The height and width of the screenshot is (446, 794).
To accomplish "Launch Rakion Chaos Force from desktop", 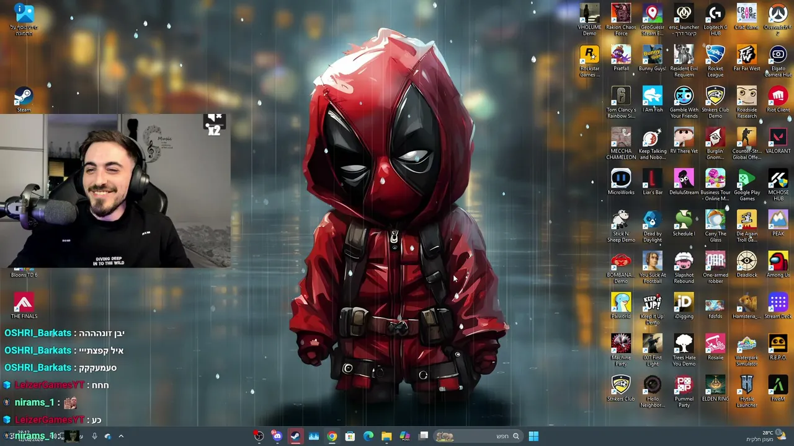I will click(x=621, y=19).
